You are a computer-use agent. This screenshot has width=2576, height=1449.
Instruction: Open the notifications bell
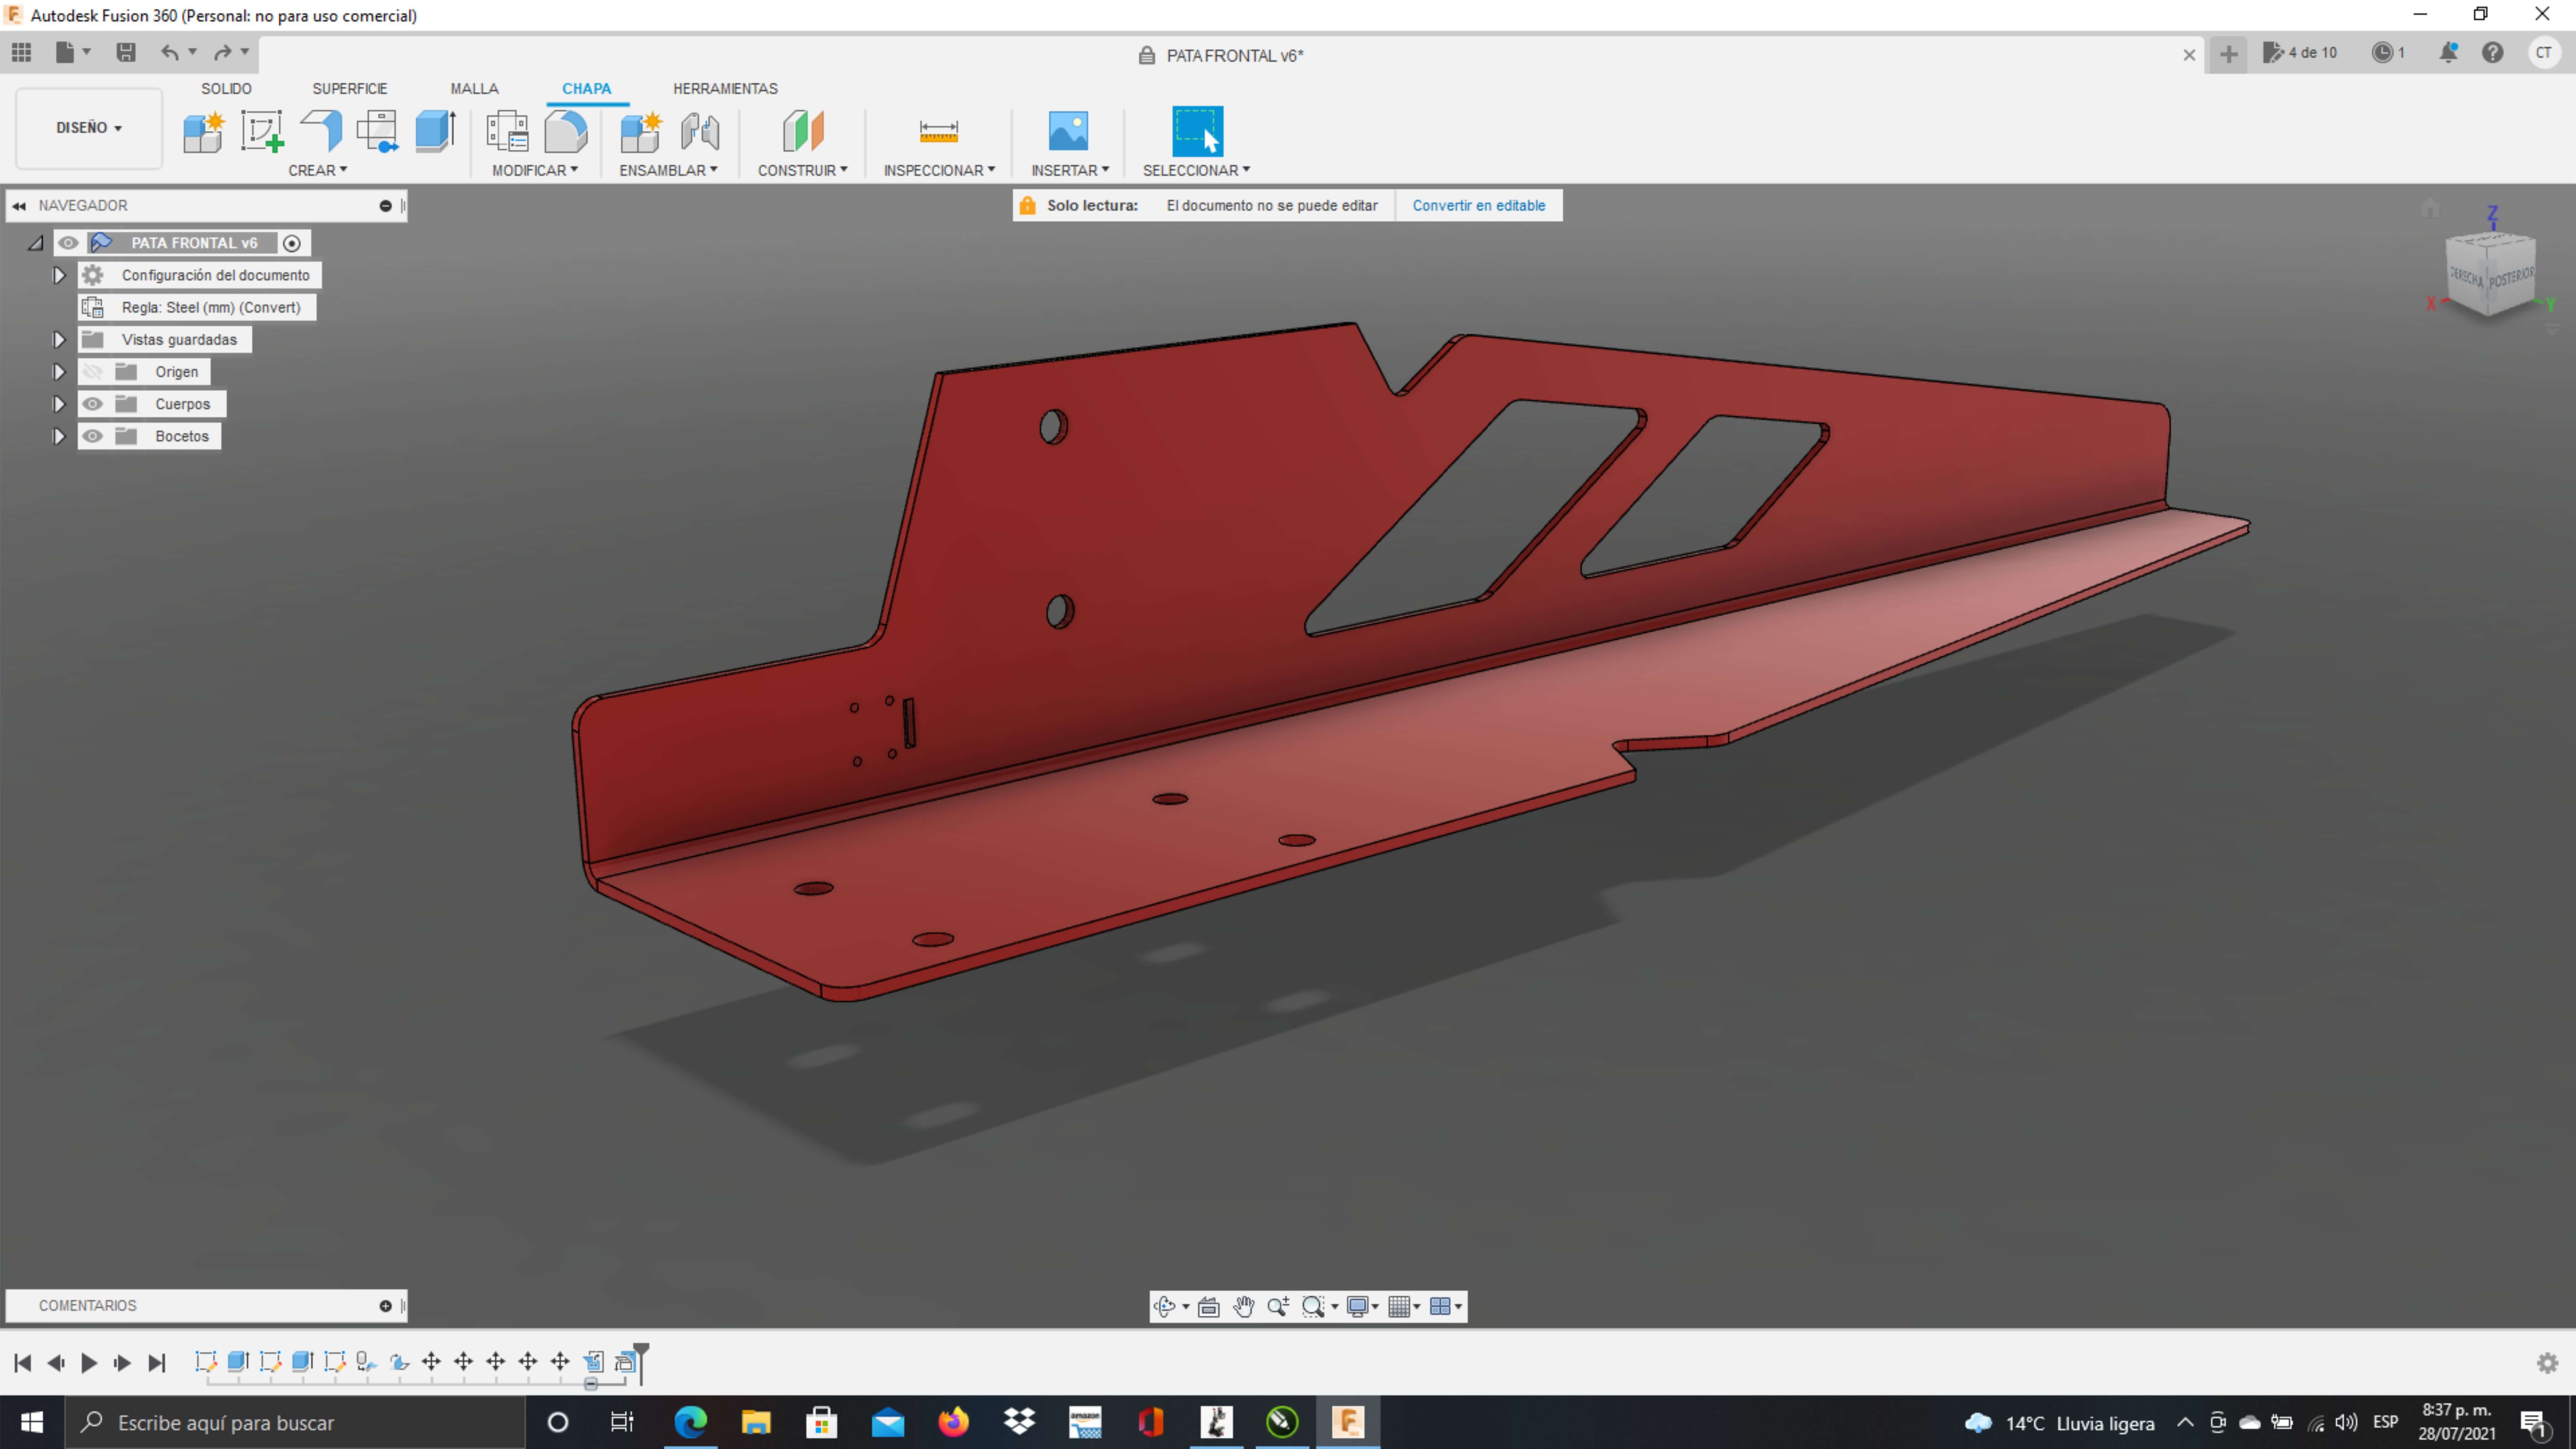pyautogui.click(x=2448, y=53)
